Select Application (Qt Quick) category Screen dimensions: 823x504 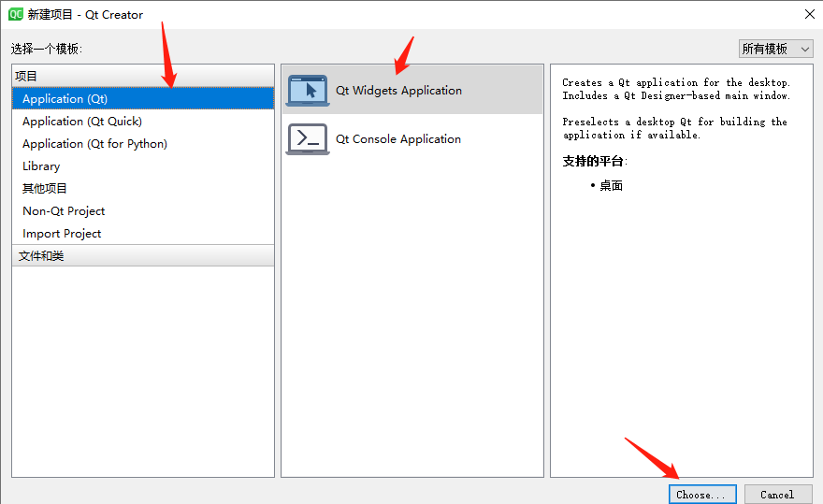pyautogui.click(x=143, y=122)
